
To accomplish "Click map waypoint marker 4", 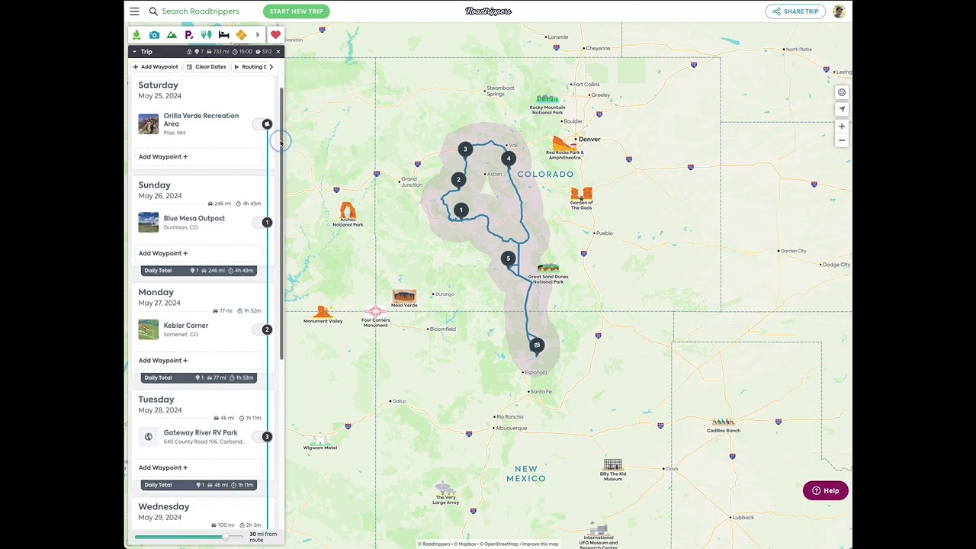I will point(509,159).
